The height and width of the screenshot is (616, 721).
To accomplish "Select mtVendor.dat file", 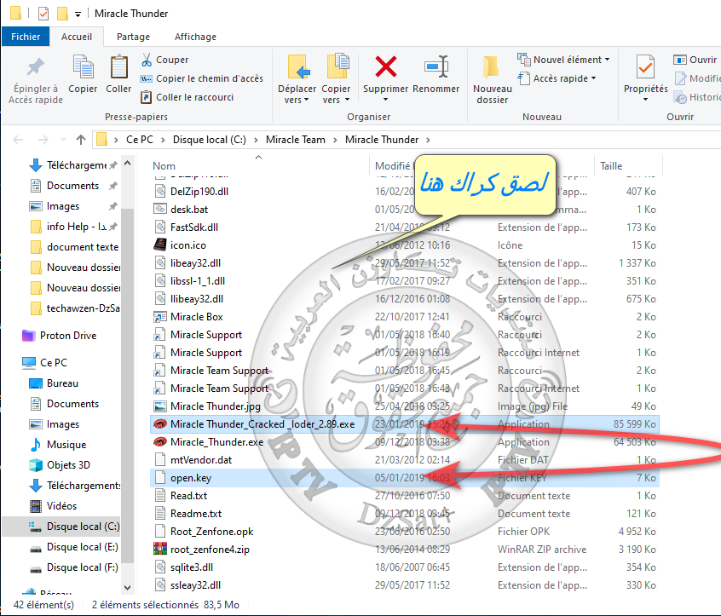I will [201, 460].
